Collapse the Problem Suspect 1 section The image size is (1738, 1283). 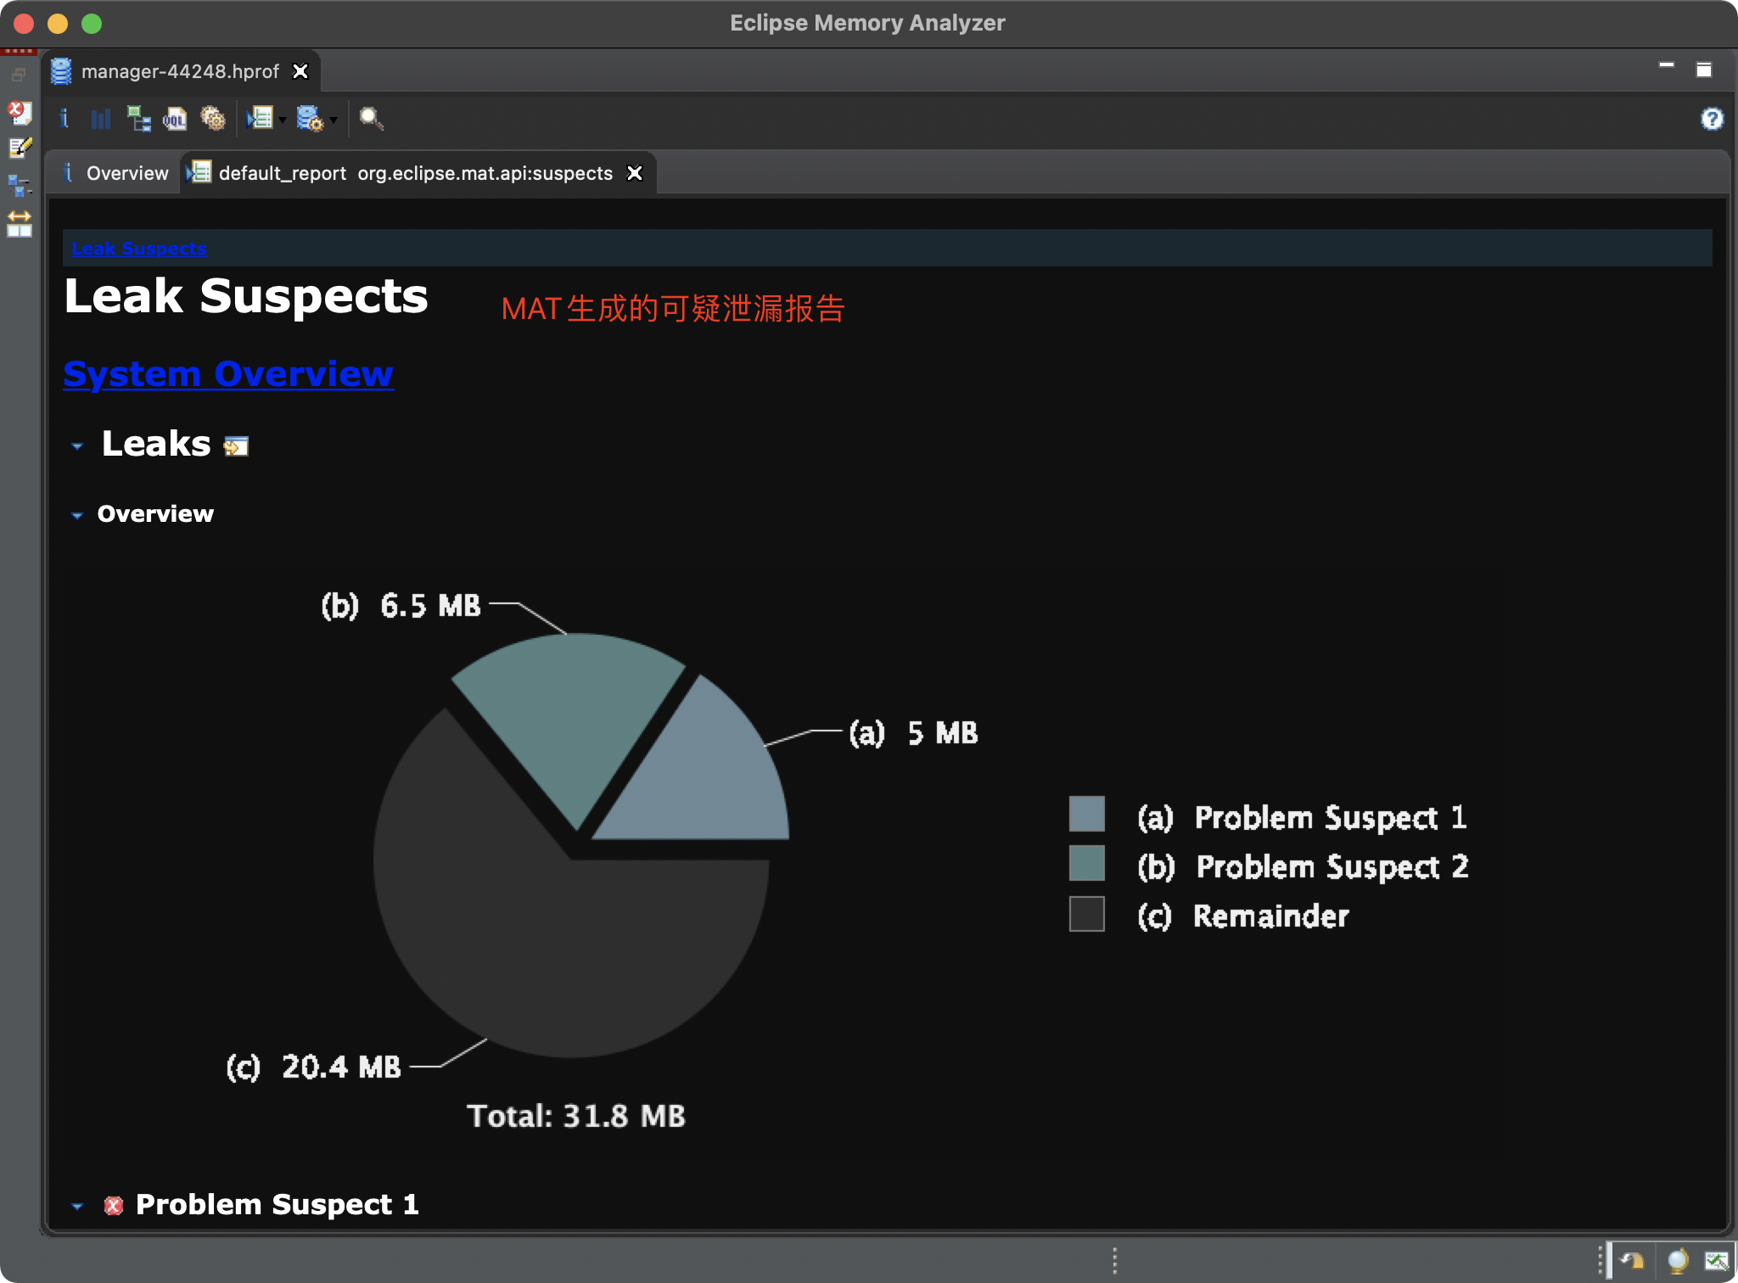click(77, 1207)
